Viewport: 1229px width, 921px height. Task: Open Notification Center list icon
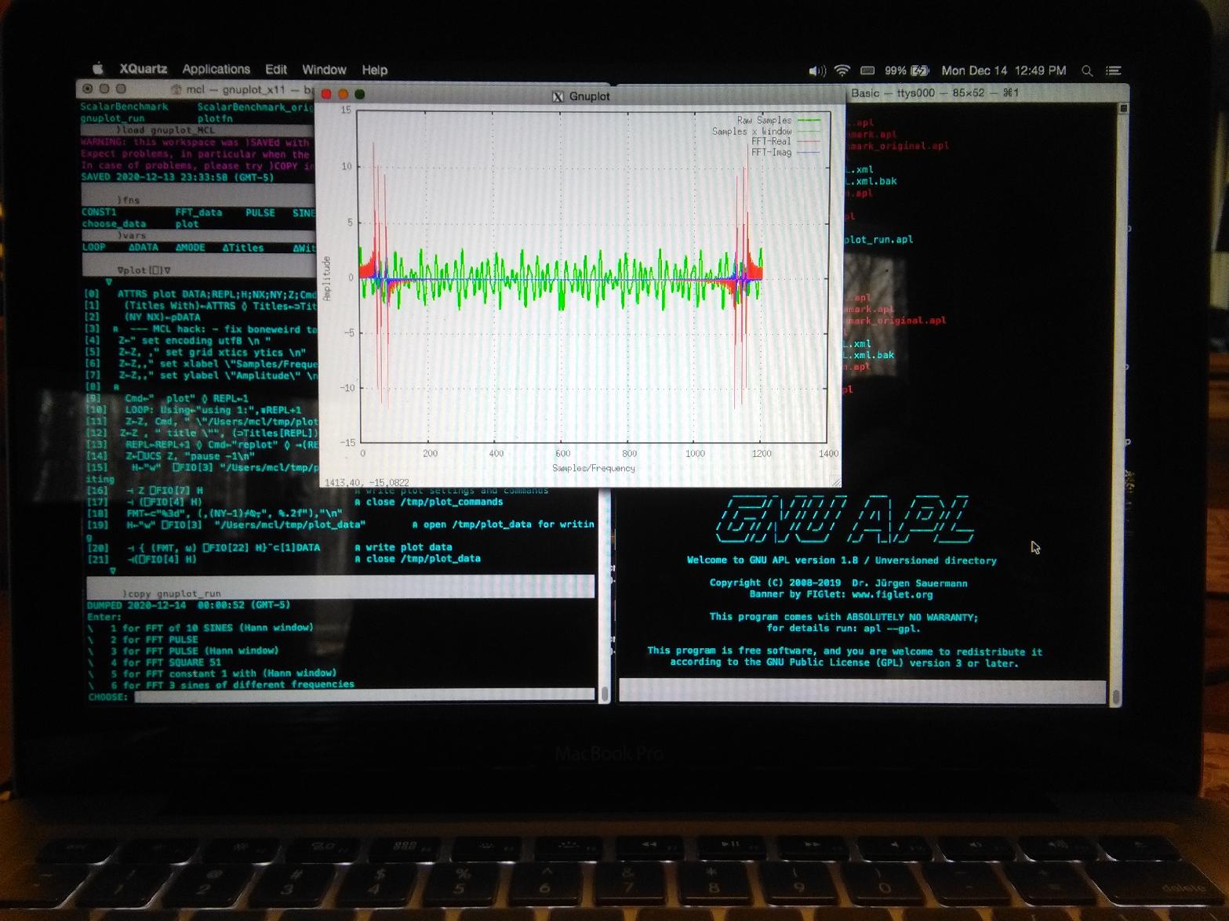click(1113, 71)
